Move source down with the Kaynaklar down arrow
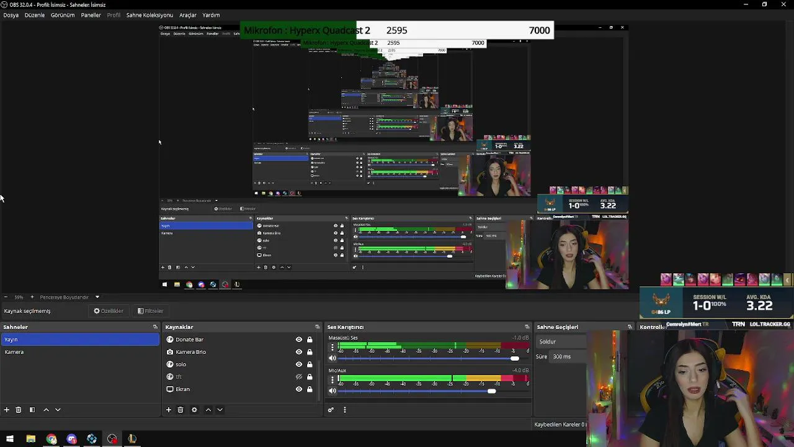794x447 pixels. coord(220,410)
